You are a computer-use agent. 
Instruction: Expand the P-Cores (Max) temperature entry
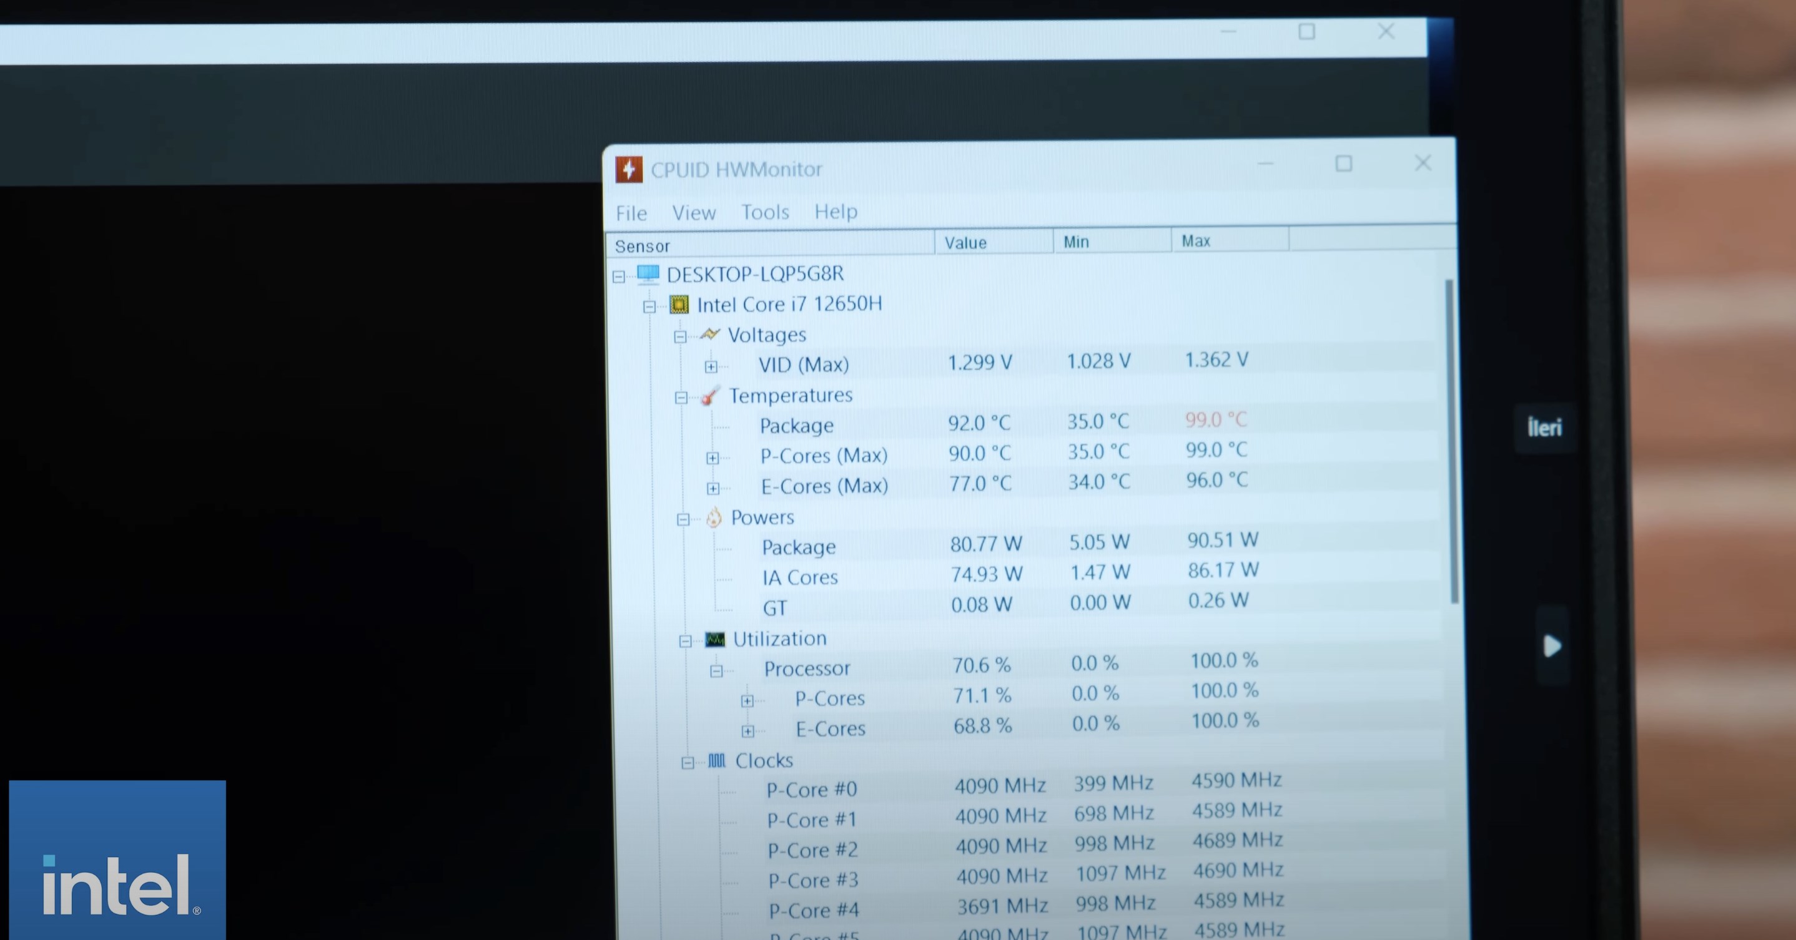point(712,458)
